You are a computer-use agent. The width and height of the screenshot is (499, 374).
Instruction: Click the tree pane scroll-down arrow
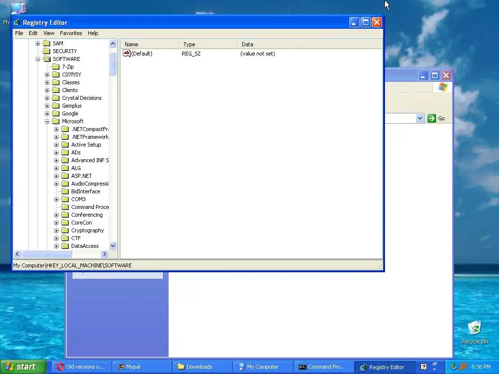[x=113, y=246]
